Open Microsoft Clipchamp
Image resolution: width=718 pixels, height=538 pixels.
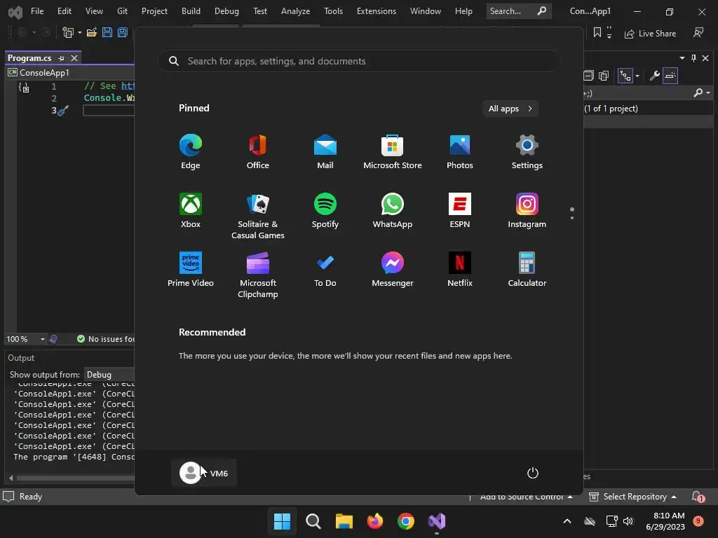tap(258, 275)
